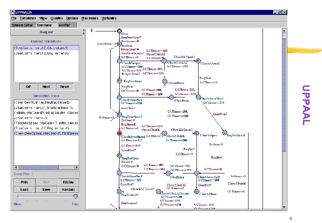
Task: Switch to the System Editor tab
Action: (22, 25)
